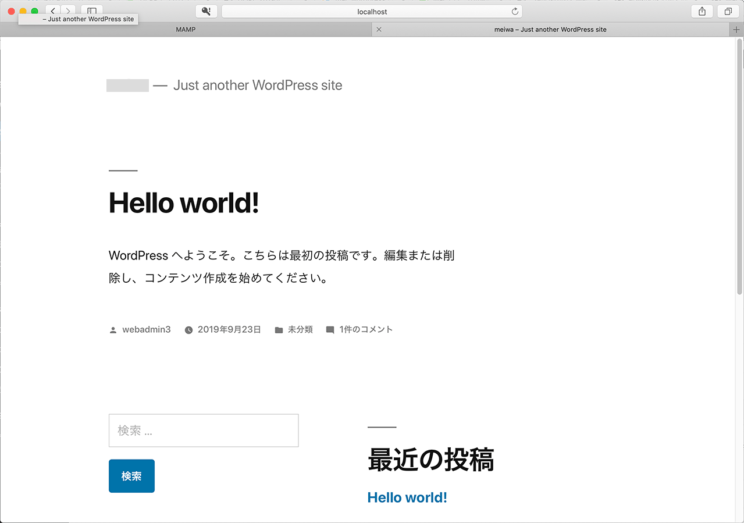This screenshot has height=523, width=744.
Task: Click the Just another WordPress site tagline
Action: [x=258, y=86]
